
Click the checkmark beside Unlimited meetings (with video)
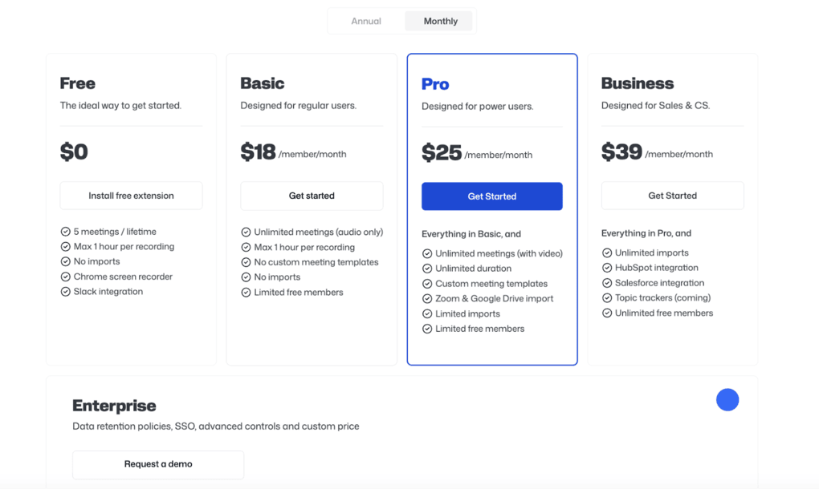click(426, 253)
